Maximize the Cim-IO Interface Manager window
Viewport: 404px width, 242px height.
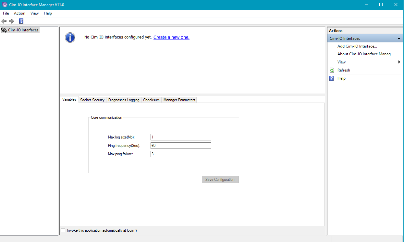pyautogui.click(x=381, y=5)
